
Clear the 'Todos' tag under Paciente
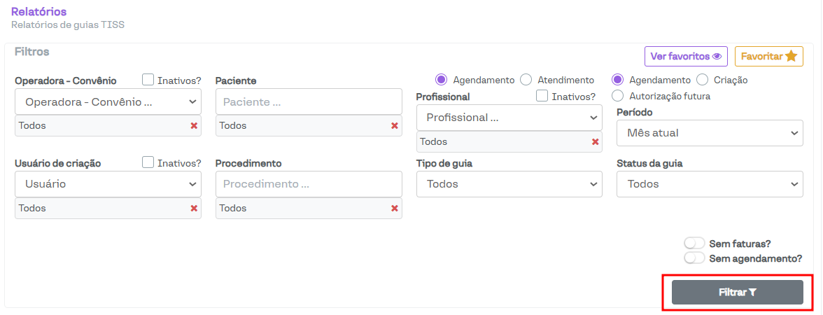(x=395, y=126)
